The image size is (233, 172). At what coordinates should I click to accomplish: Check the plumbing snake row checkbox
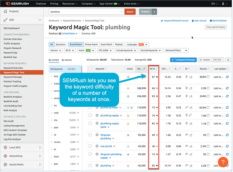tap(90, 107)
